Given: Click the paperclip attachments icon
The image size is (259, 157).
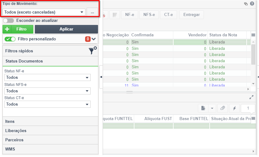Looking at the screenshot, I should [223, 108].
